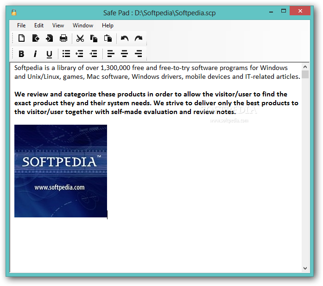This screenshot has height=286, width=323.
Task: Click the scrollbar down arrow
Action: [305, 268]
